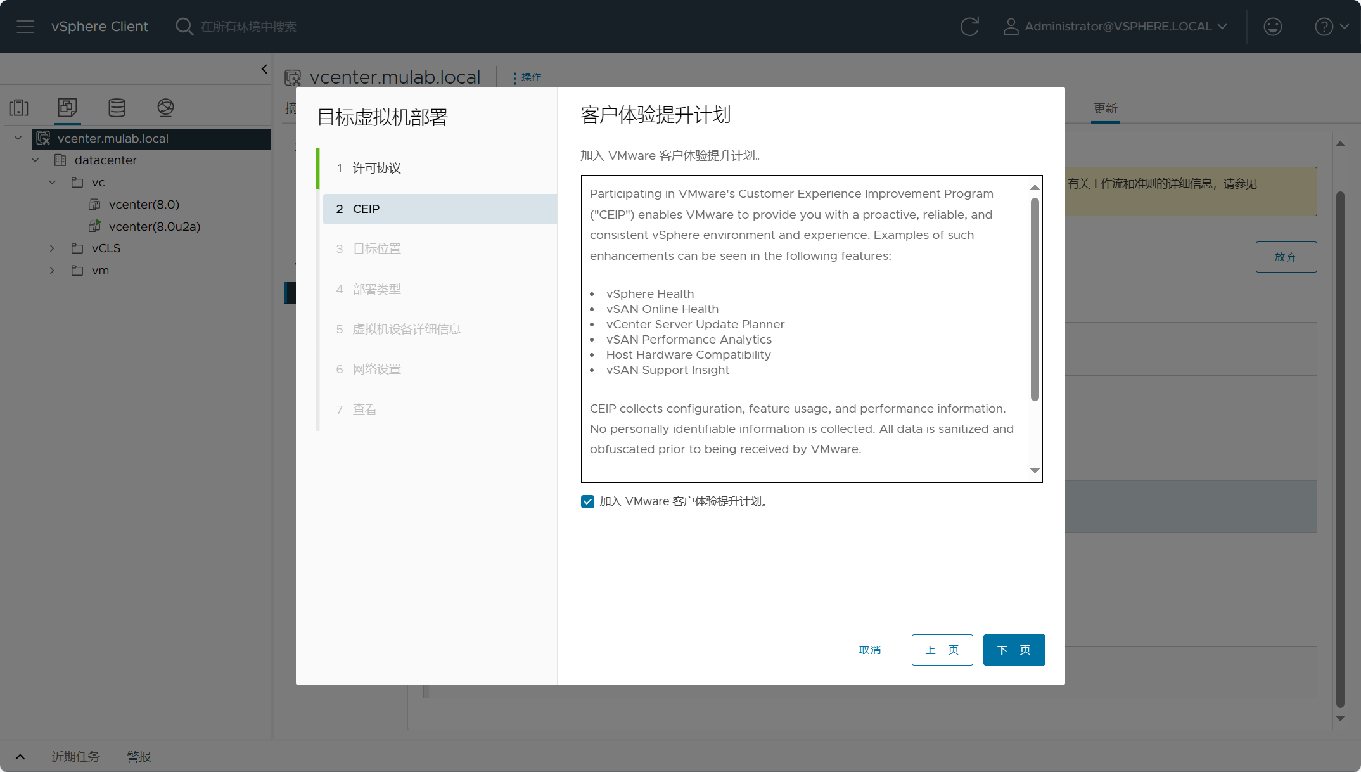The height and width of the screenshot is (772, 1361).
Task: Open the Administrator@VSPHERE.LOCAL user dropdown
Action: [1116, 27]
